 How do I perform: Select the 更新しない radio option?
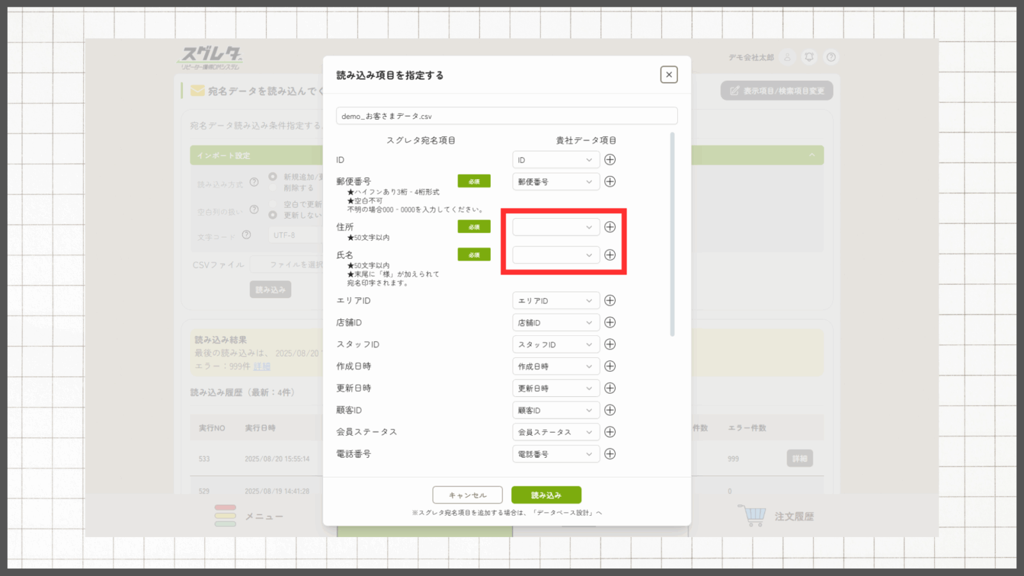pyautogui.click(x=273, y=215)
